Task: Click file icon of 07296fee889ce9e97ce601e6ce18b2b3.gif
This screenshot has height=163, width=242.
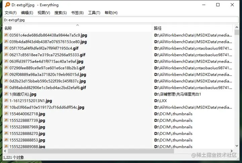Action: (x=6, y=68)
